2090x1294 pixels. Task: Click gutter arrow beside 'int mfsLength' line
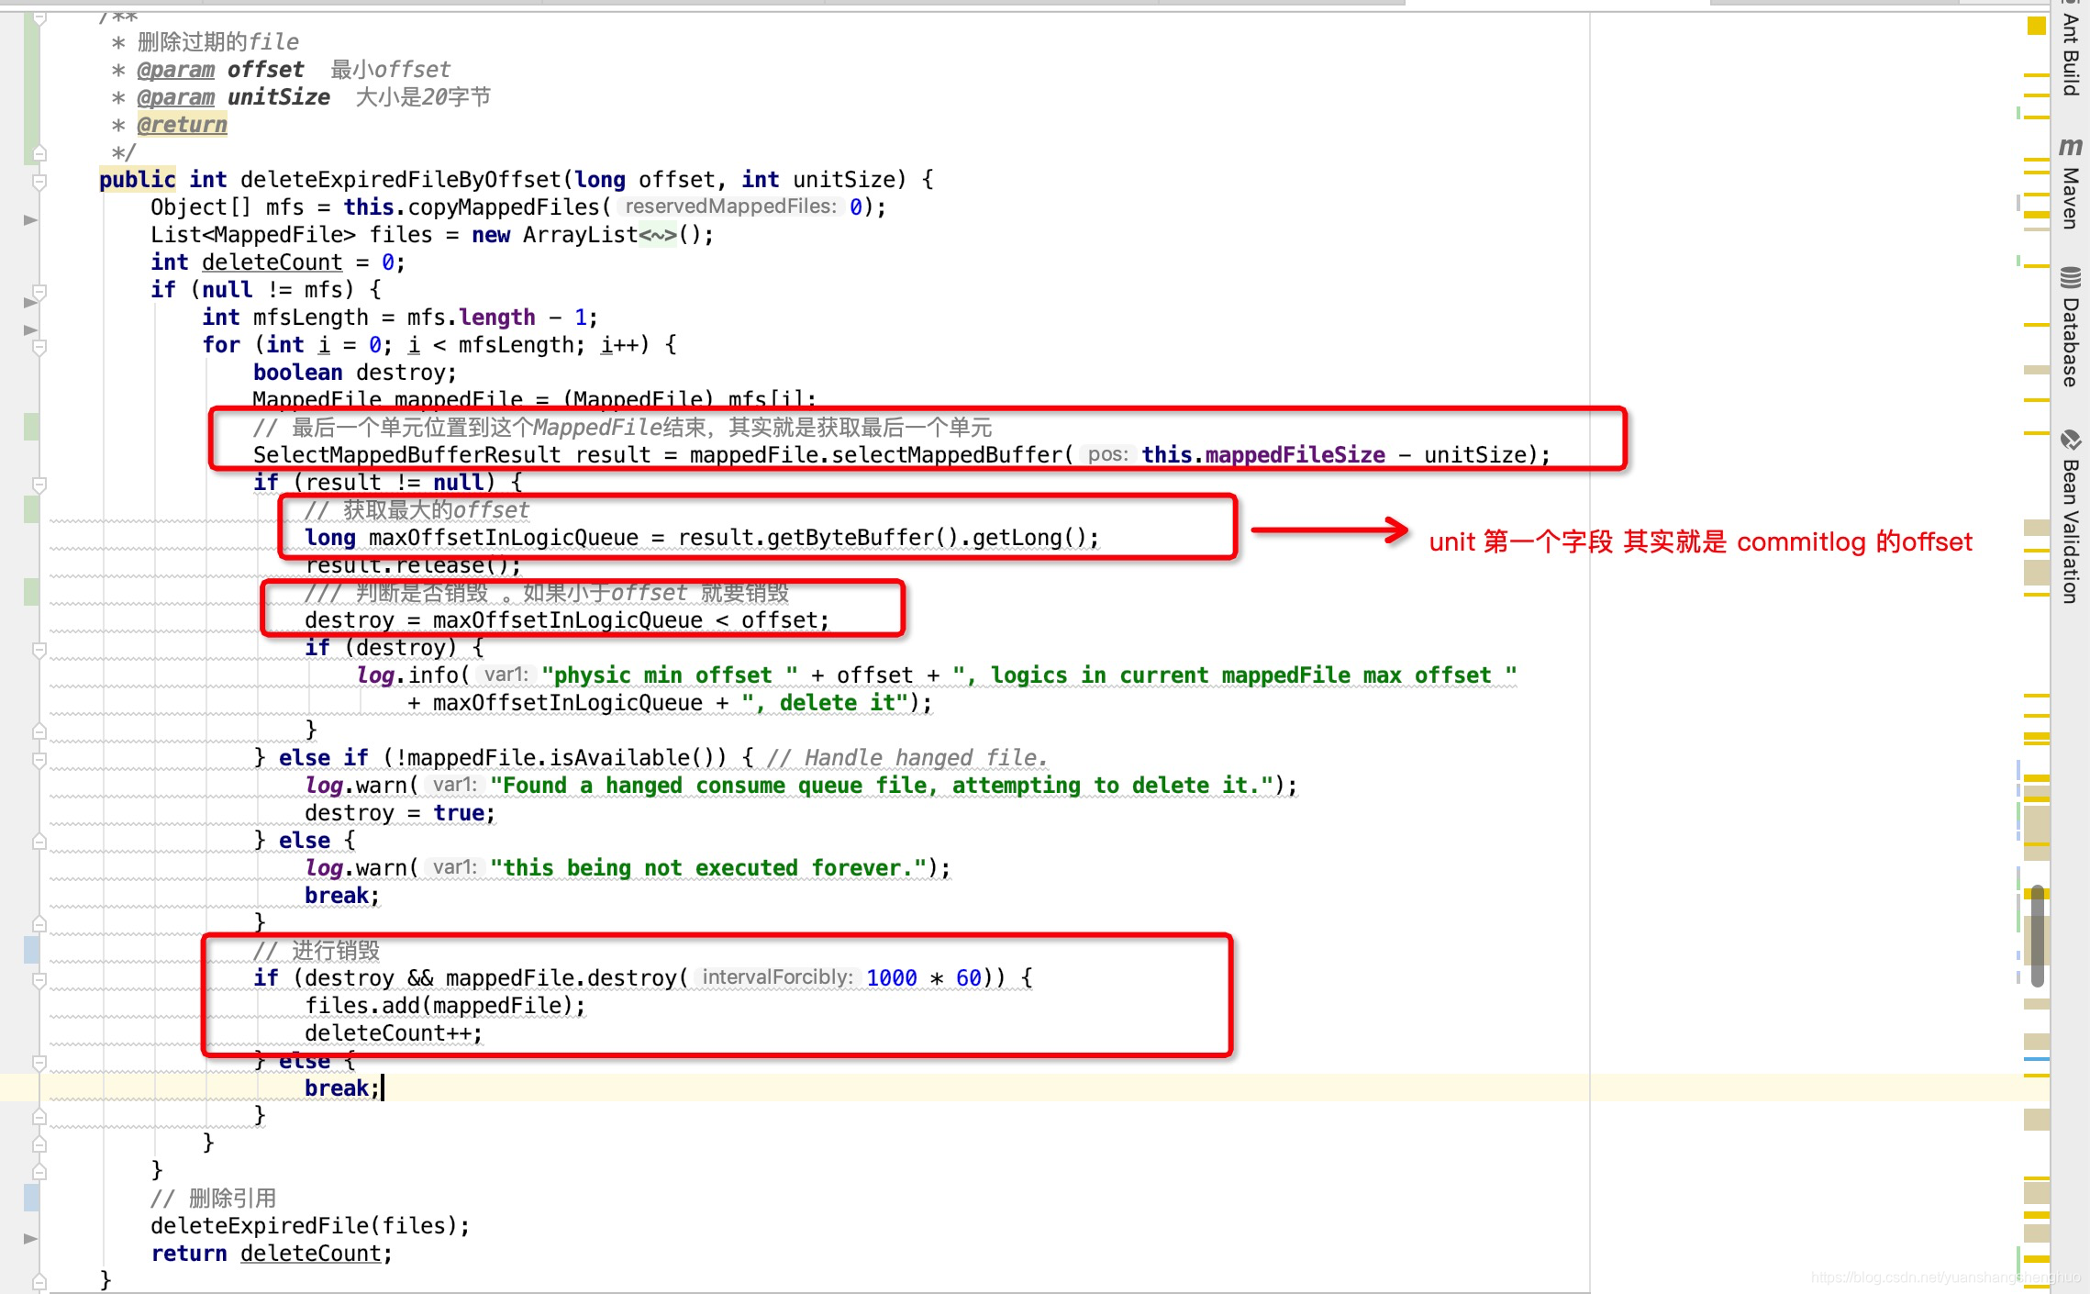(x=30, y=329)
